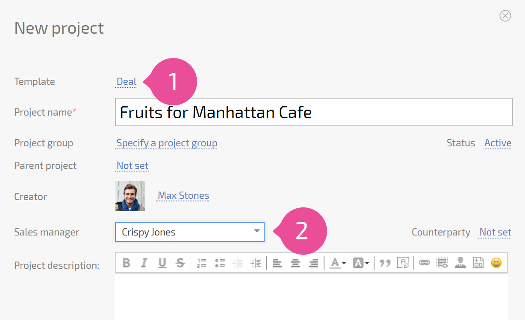This screenshot has width=525, height=320.
Task: Apply italic formatting in description editor
Action: point(144,263)
